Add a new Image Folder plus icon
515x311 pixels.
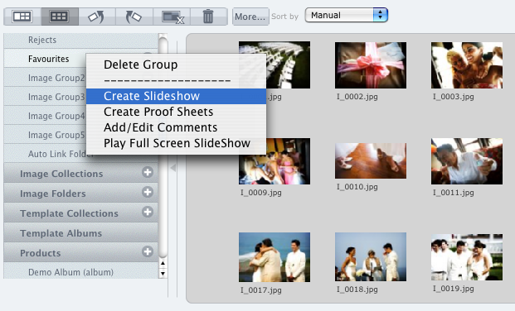pyautogui.click(x=148, y=192)
